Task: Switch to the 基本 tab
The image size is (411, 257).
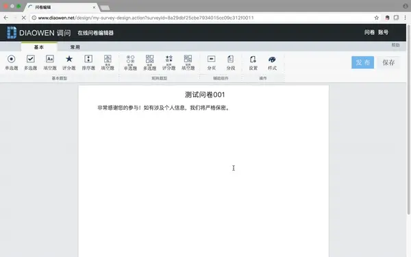Action: click(x=39, y=47)
